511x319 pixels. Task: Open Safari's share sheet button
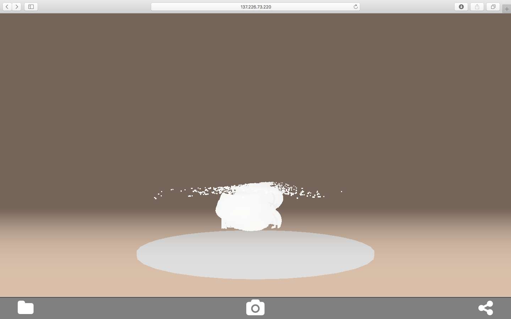pyautogui.click(x=477, y=7)
